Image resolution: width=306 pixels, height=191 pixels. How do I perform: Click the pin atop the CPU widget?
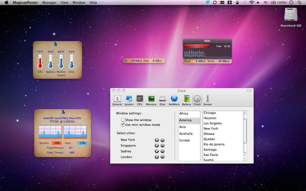point(63,112)
